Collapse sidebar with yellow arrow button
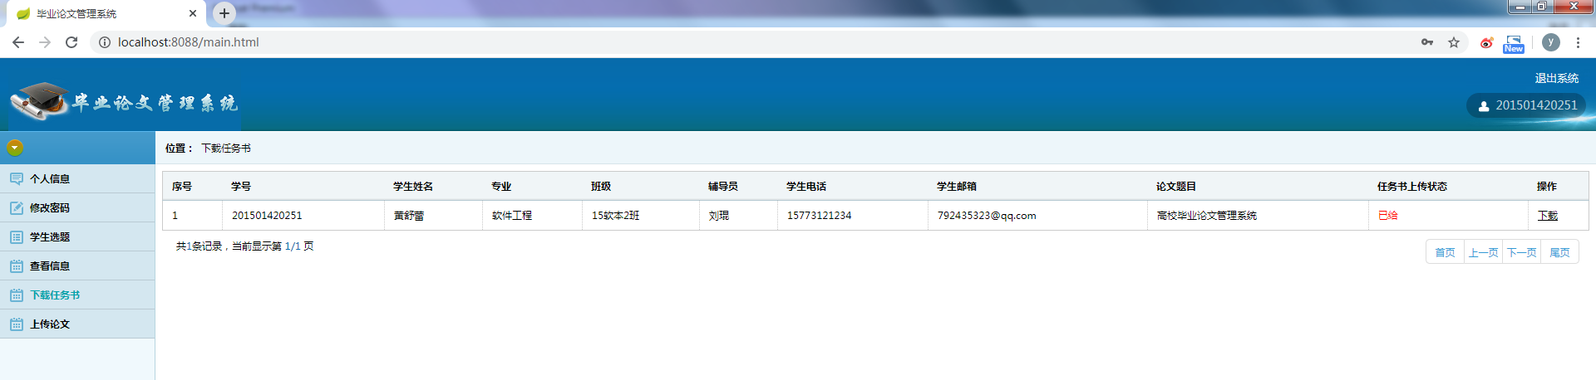1596x380 pixels. point(15,148)
